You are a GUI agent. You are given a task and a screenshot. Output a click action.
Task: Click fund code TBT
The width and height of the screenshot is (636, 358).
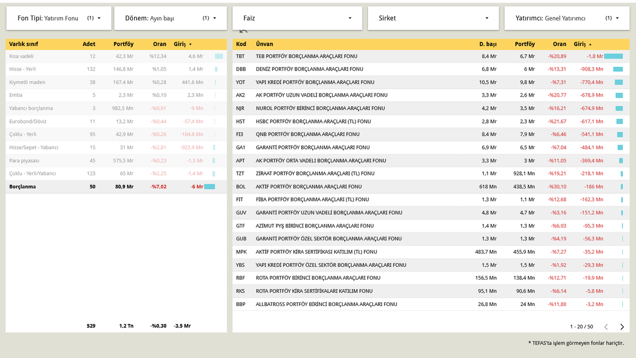click(241, 56)
